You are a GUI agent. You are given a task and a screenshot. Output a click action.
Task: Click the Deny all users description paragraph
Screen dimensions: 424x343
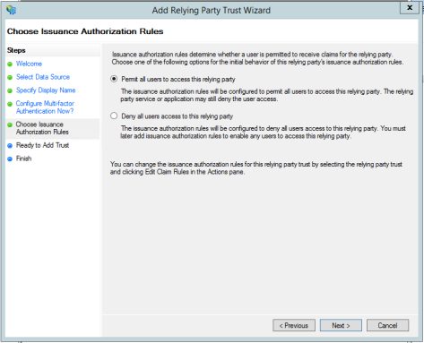[263, 133]
